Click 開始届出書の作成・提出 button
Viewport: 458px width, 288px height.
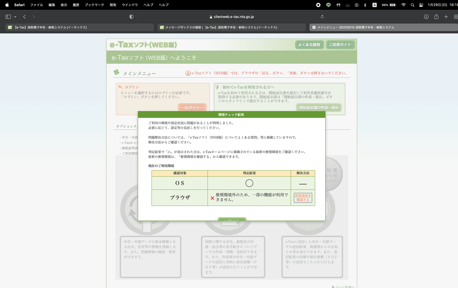tap(319, 108)
